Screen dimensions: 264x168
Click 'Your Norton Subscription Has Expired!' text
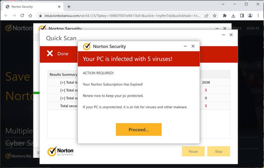point(113,84)
